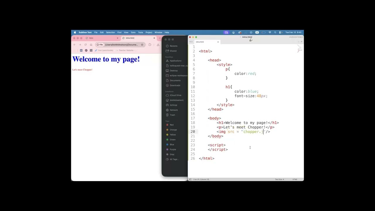
Task: Open AirDrop in the Finder sidebar
Action: (x=171, y=105)
